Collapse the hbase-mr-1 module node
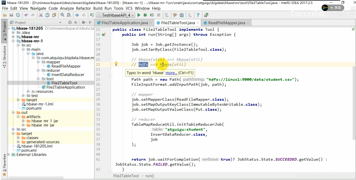Image resolution: width=356 pixels, height=180 pixels. 13,41
